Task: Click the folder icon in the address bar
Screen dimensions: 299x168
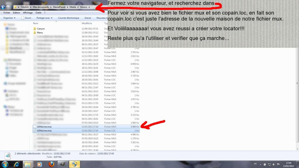Action: click(15, 7)
